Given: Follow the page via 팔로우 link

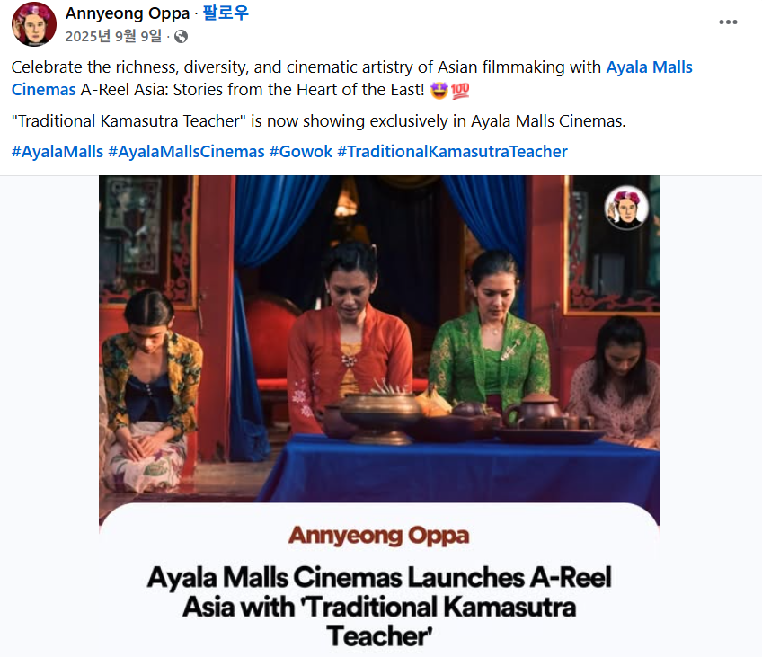Looking at the screenshot, I should [226, 13].
